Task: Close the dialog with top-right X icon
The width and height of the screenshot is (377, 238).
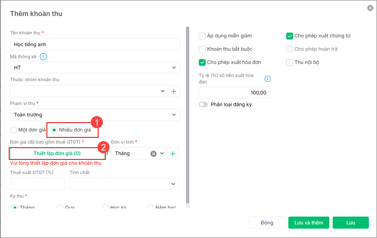Action: click(x=370, y=8)
